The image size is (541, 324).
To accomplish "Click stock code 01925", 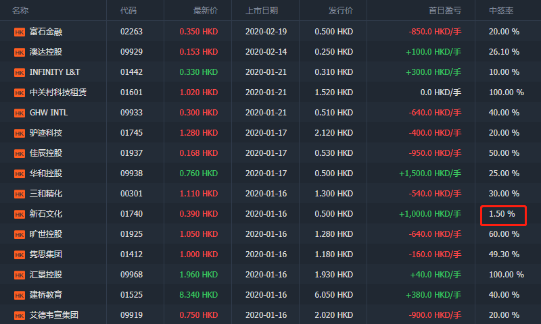I will 131,234.
